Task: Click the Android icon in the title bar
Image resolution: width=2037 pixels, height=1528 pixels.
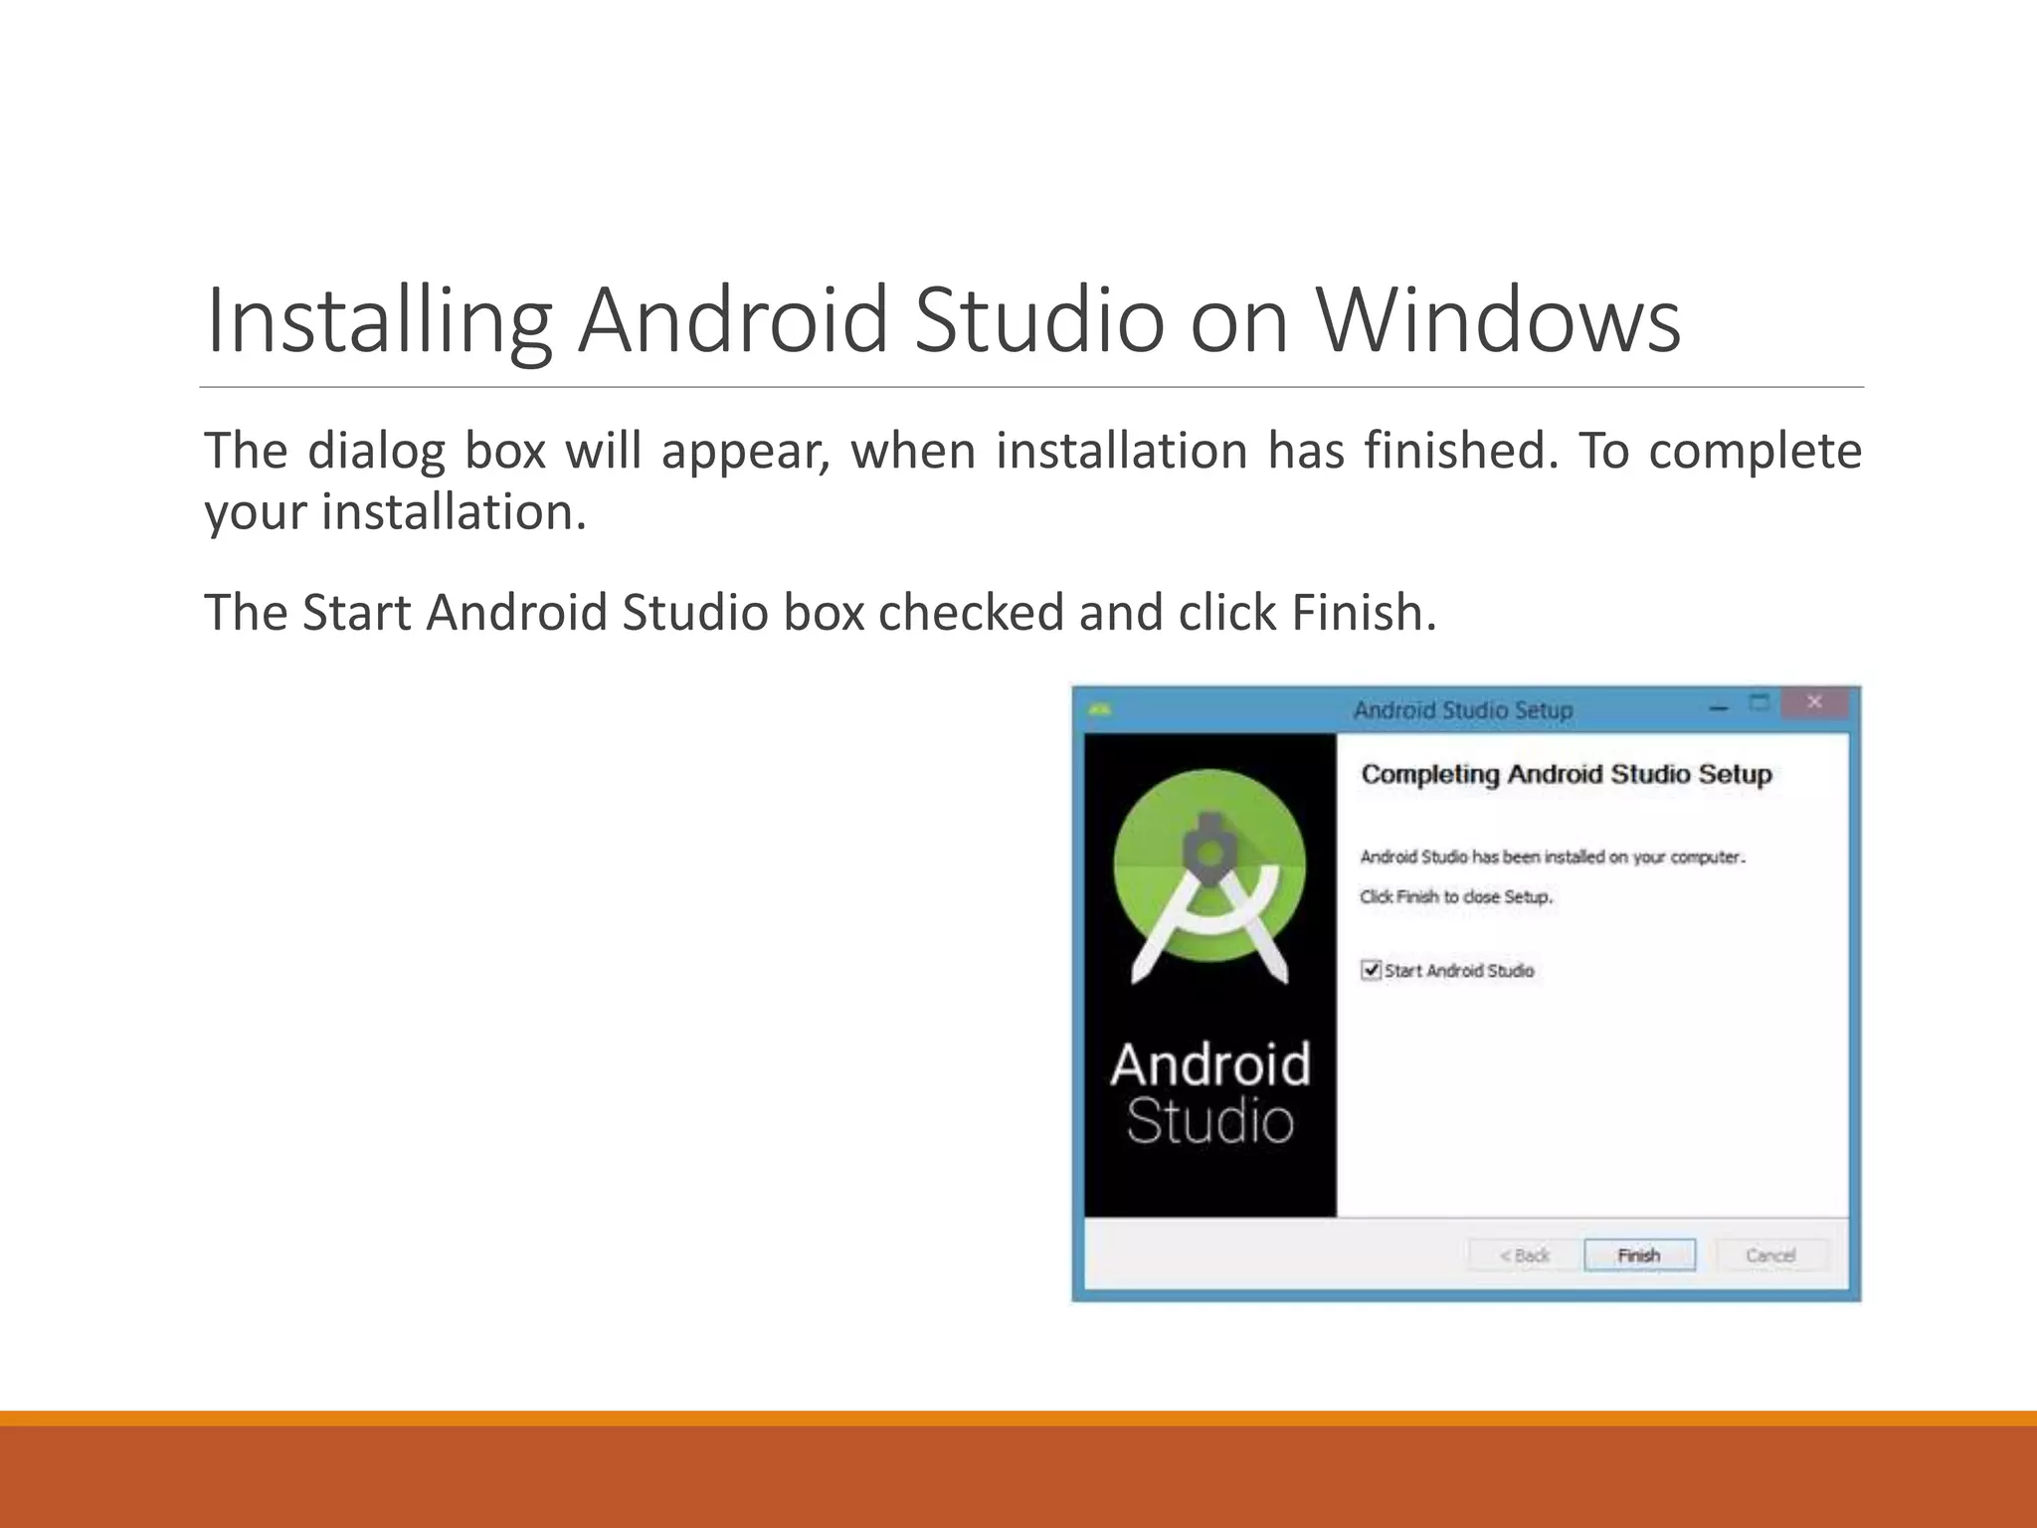Action: (x=1099, y=709)
